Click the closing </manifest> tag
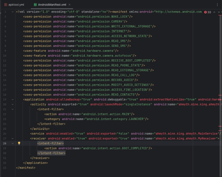This screenshot has width=222, height=177. tap(26, 168)
